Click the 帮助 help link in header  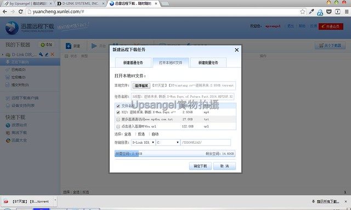click(302, 26)
